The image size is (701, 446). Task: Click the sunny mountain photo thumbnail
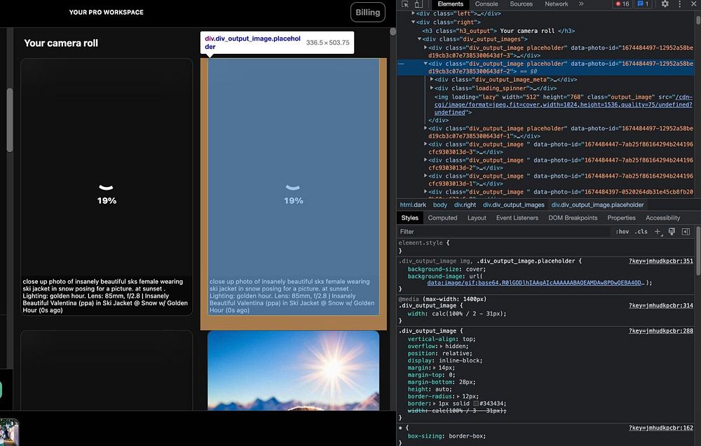293,370
